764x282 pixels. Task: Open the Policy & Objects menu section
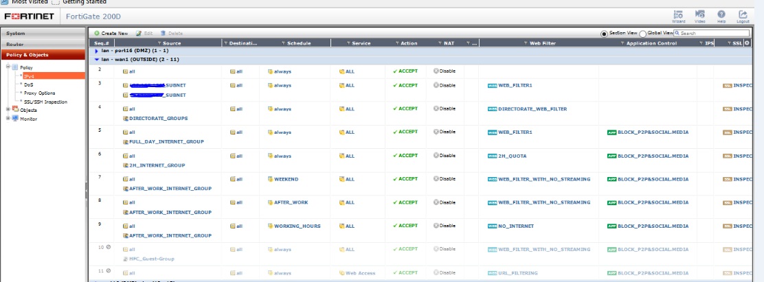(43, 55)
